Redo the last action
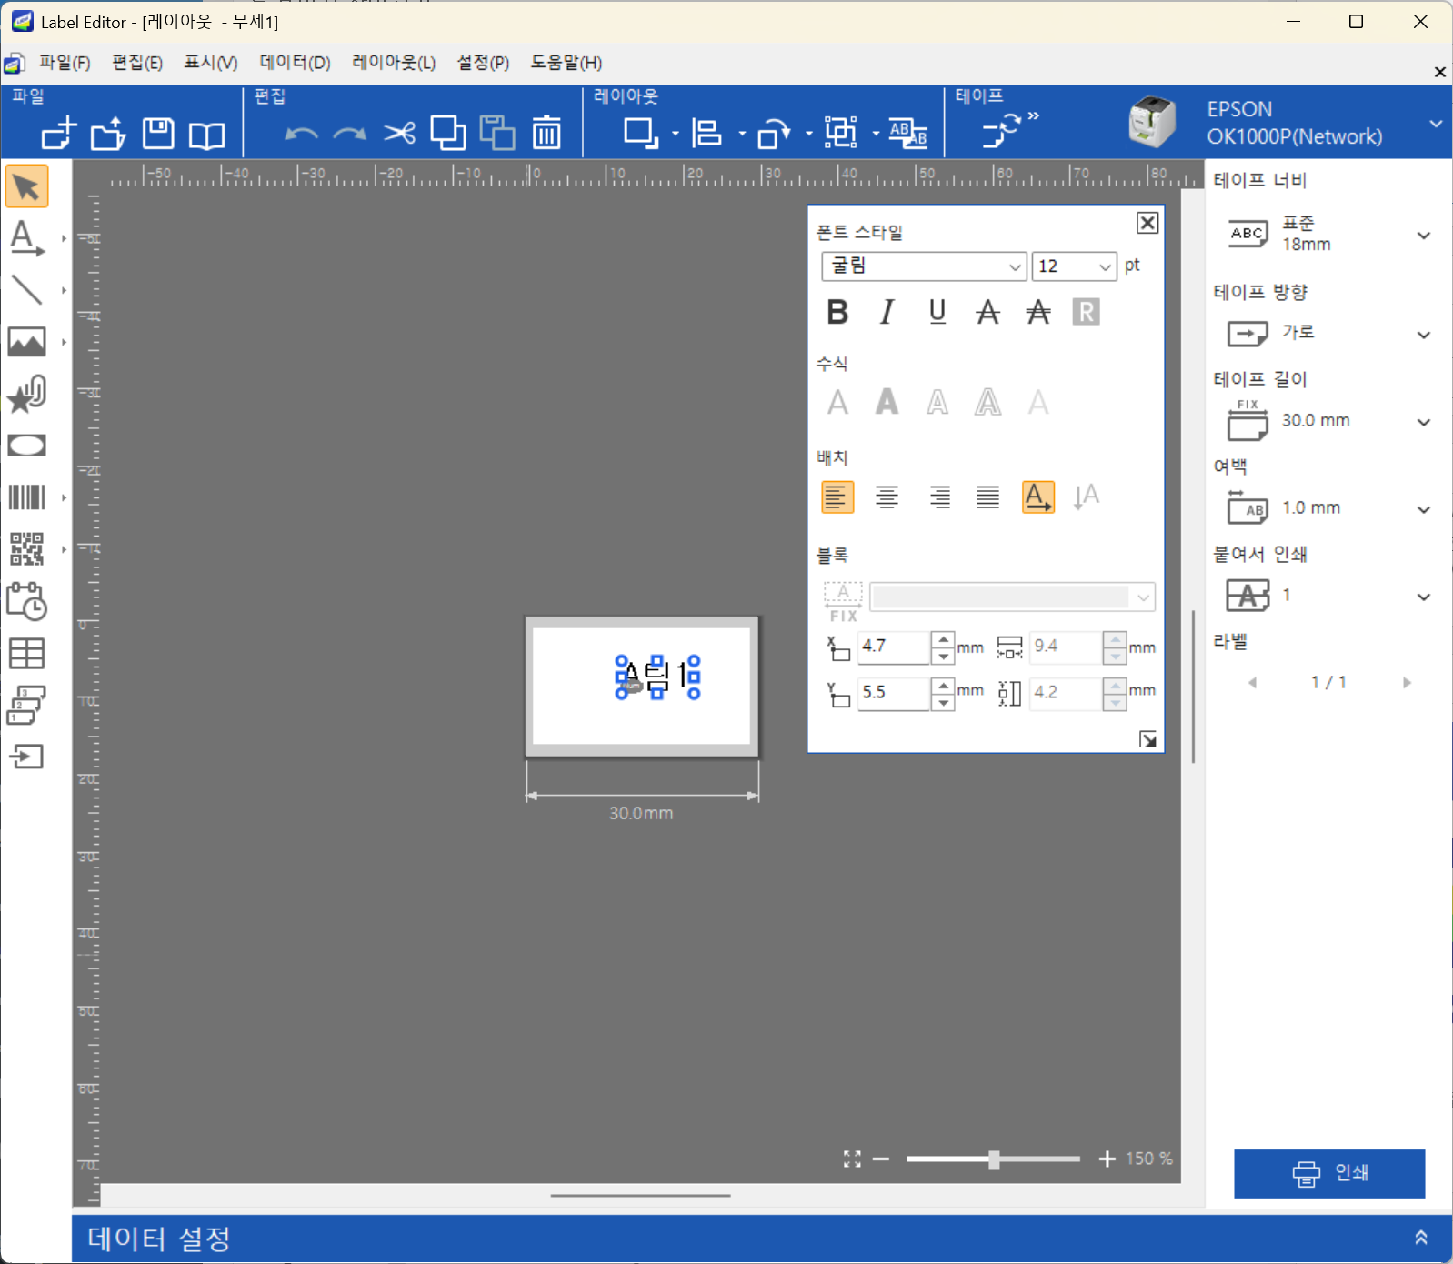This screenshot has height=1264, width=1453. click(350, 135)
